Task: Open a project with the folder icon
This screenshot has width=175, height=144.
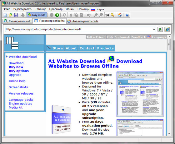Action: click(x=10, y=15)
